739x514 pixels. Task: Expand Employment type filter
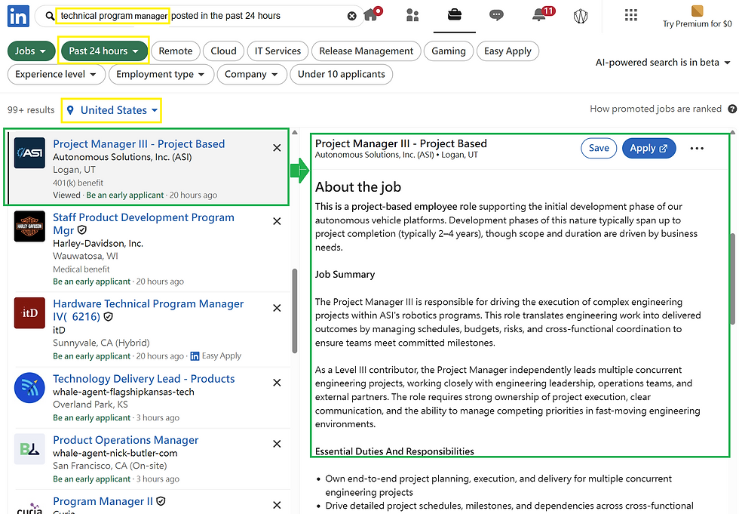click(x=161, y=75)
